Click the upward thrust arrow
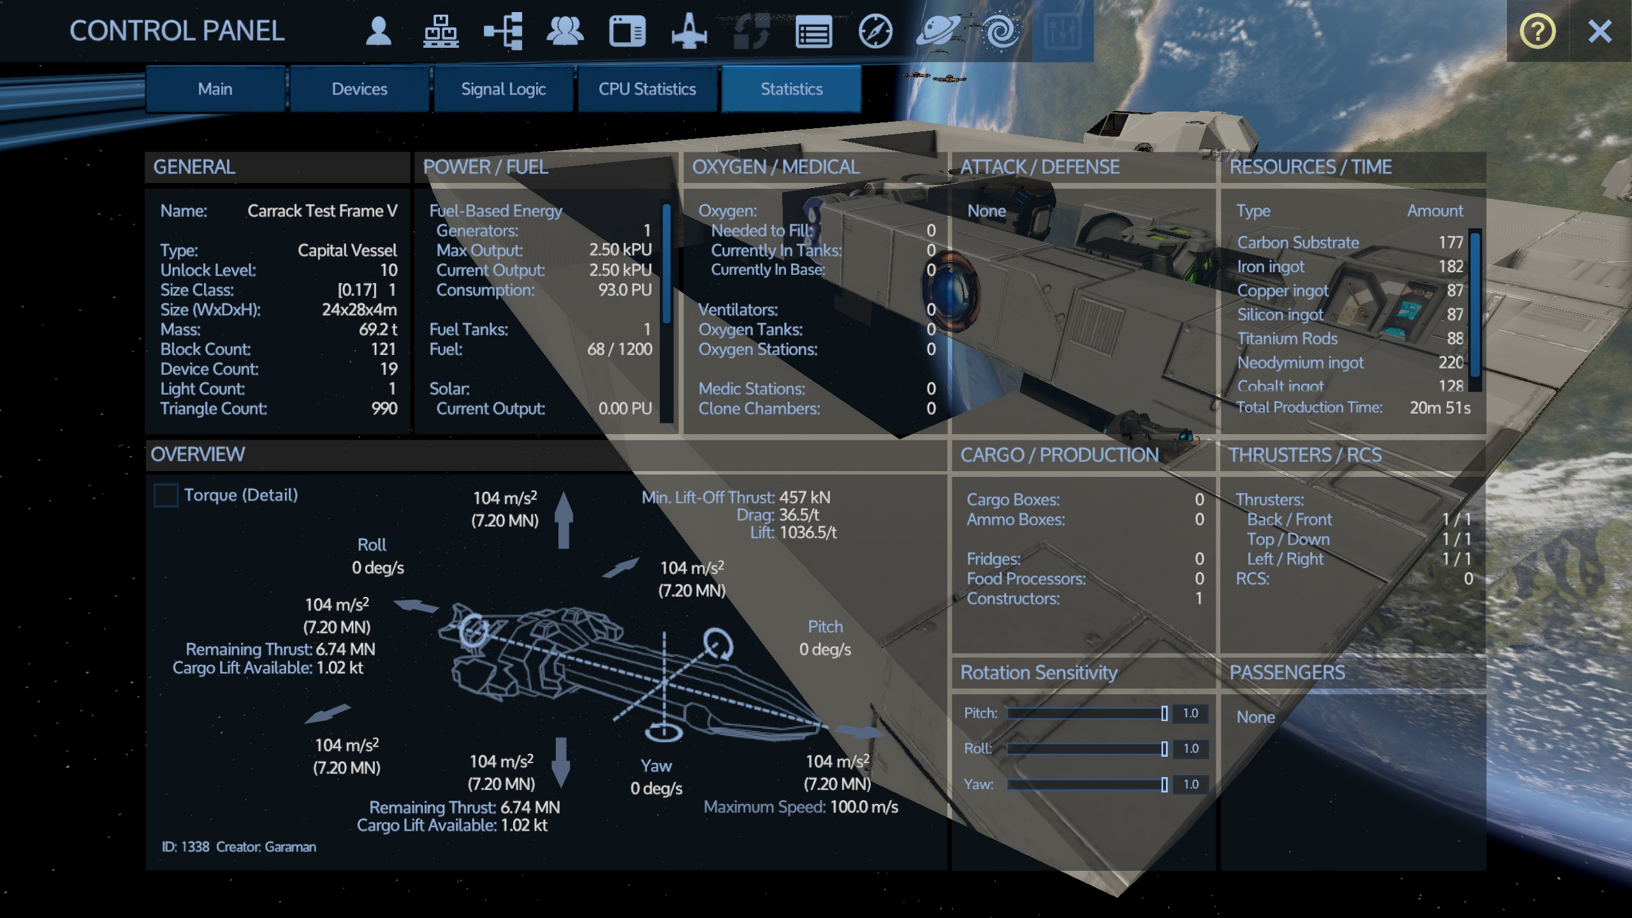The height and width of the screenshot is (918, 1632). tap(564, 520)
